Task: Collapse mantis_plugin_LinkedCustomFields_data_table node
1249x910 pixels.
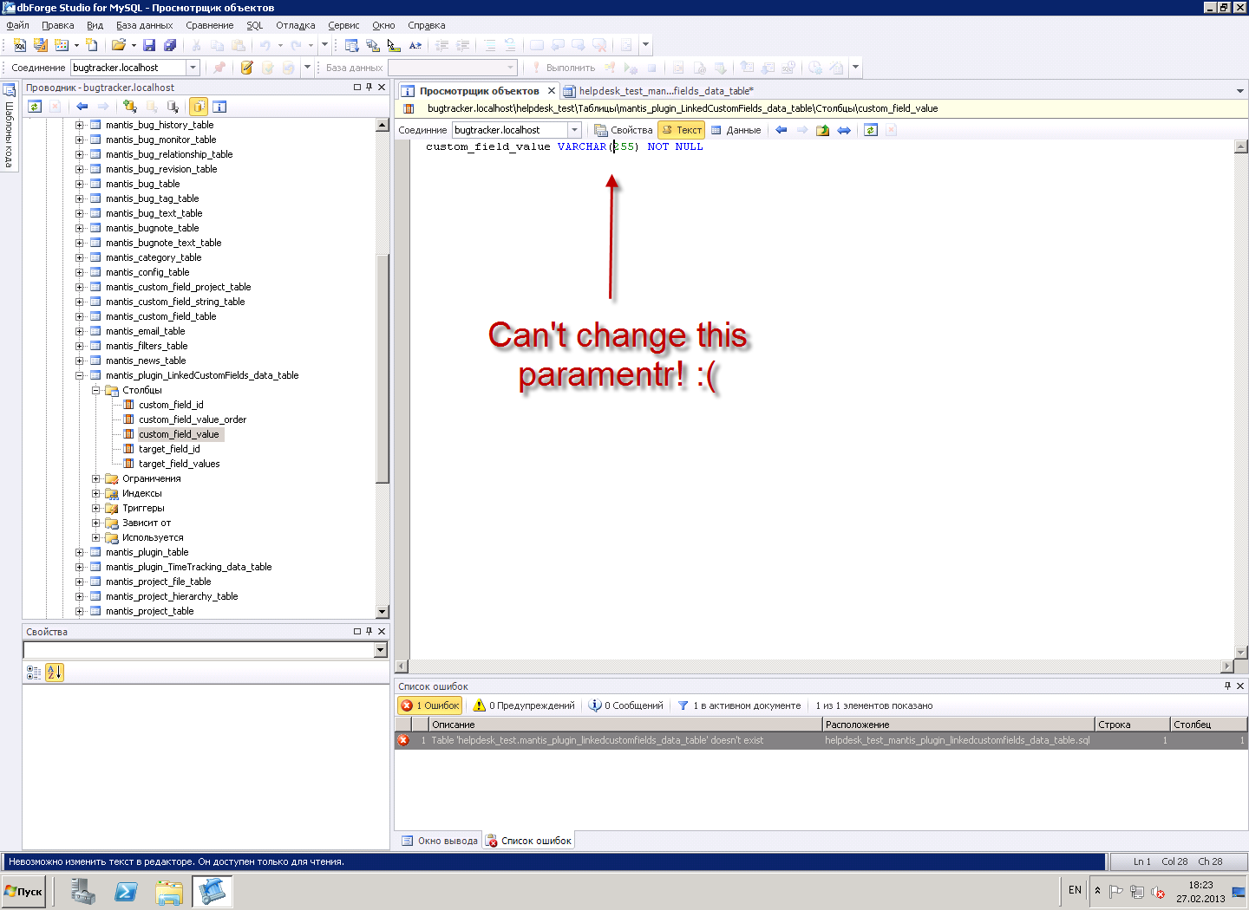Action: point(80,375)
